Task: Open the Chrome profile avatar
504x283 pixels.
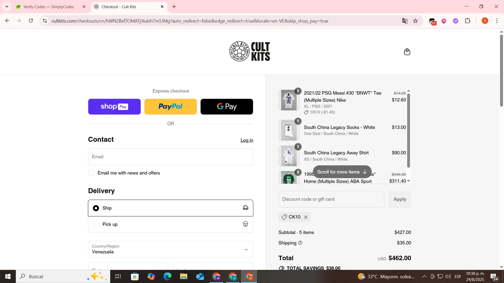Action: click(x=485, y=21)
